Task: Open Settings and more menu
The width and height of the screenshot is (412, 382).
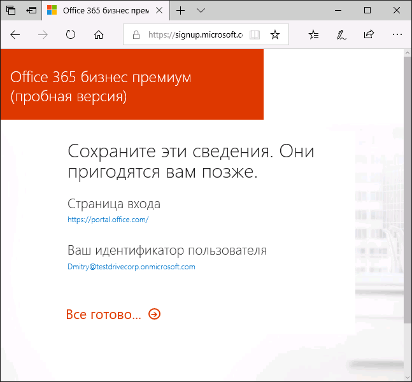Action: pos(397,34)
